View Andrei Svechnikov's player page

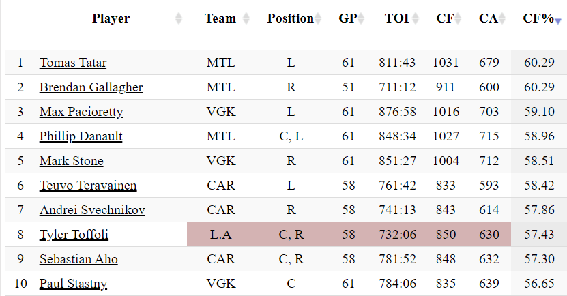coord(92,210)
